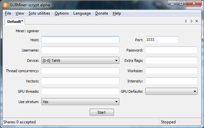Click into the Port field showing 3333
The height and width of the screenshot is (128, 204).
162,40
